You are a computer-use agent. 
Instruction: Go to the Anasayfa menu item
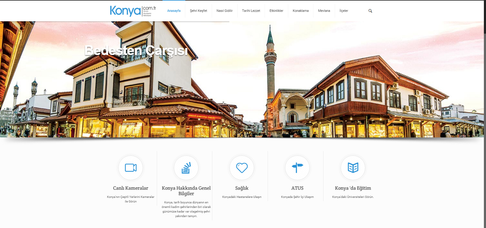click(x=174, y=11)
